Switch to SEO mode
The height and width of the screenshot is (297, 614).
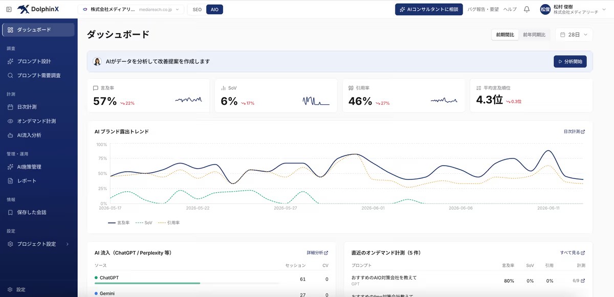[x=197, y=9]
